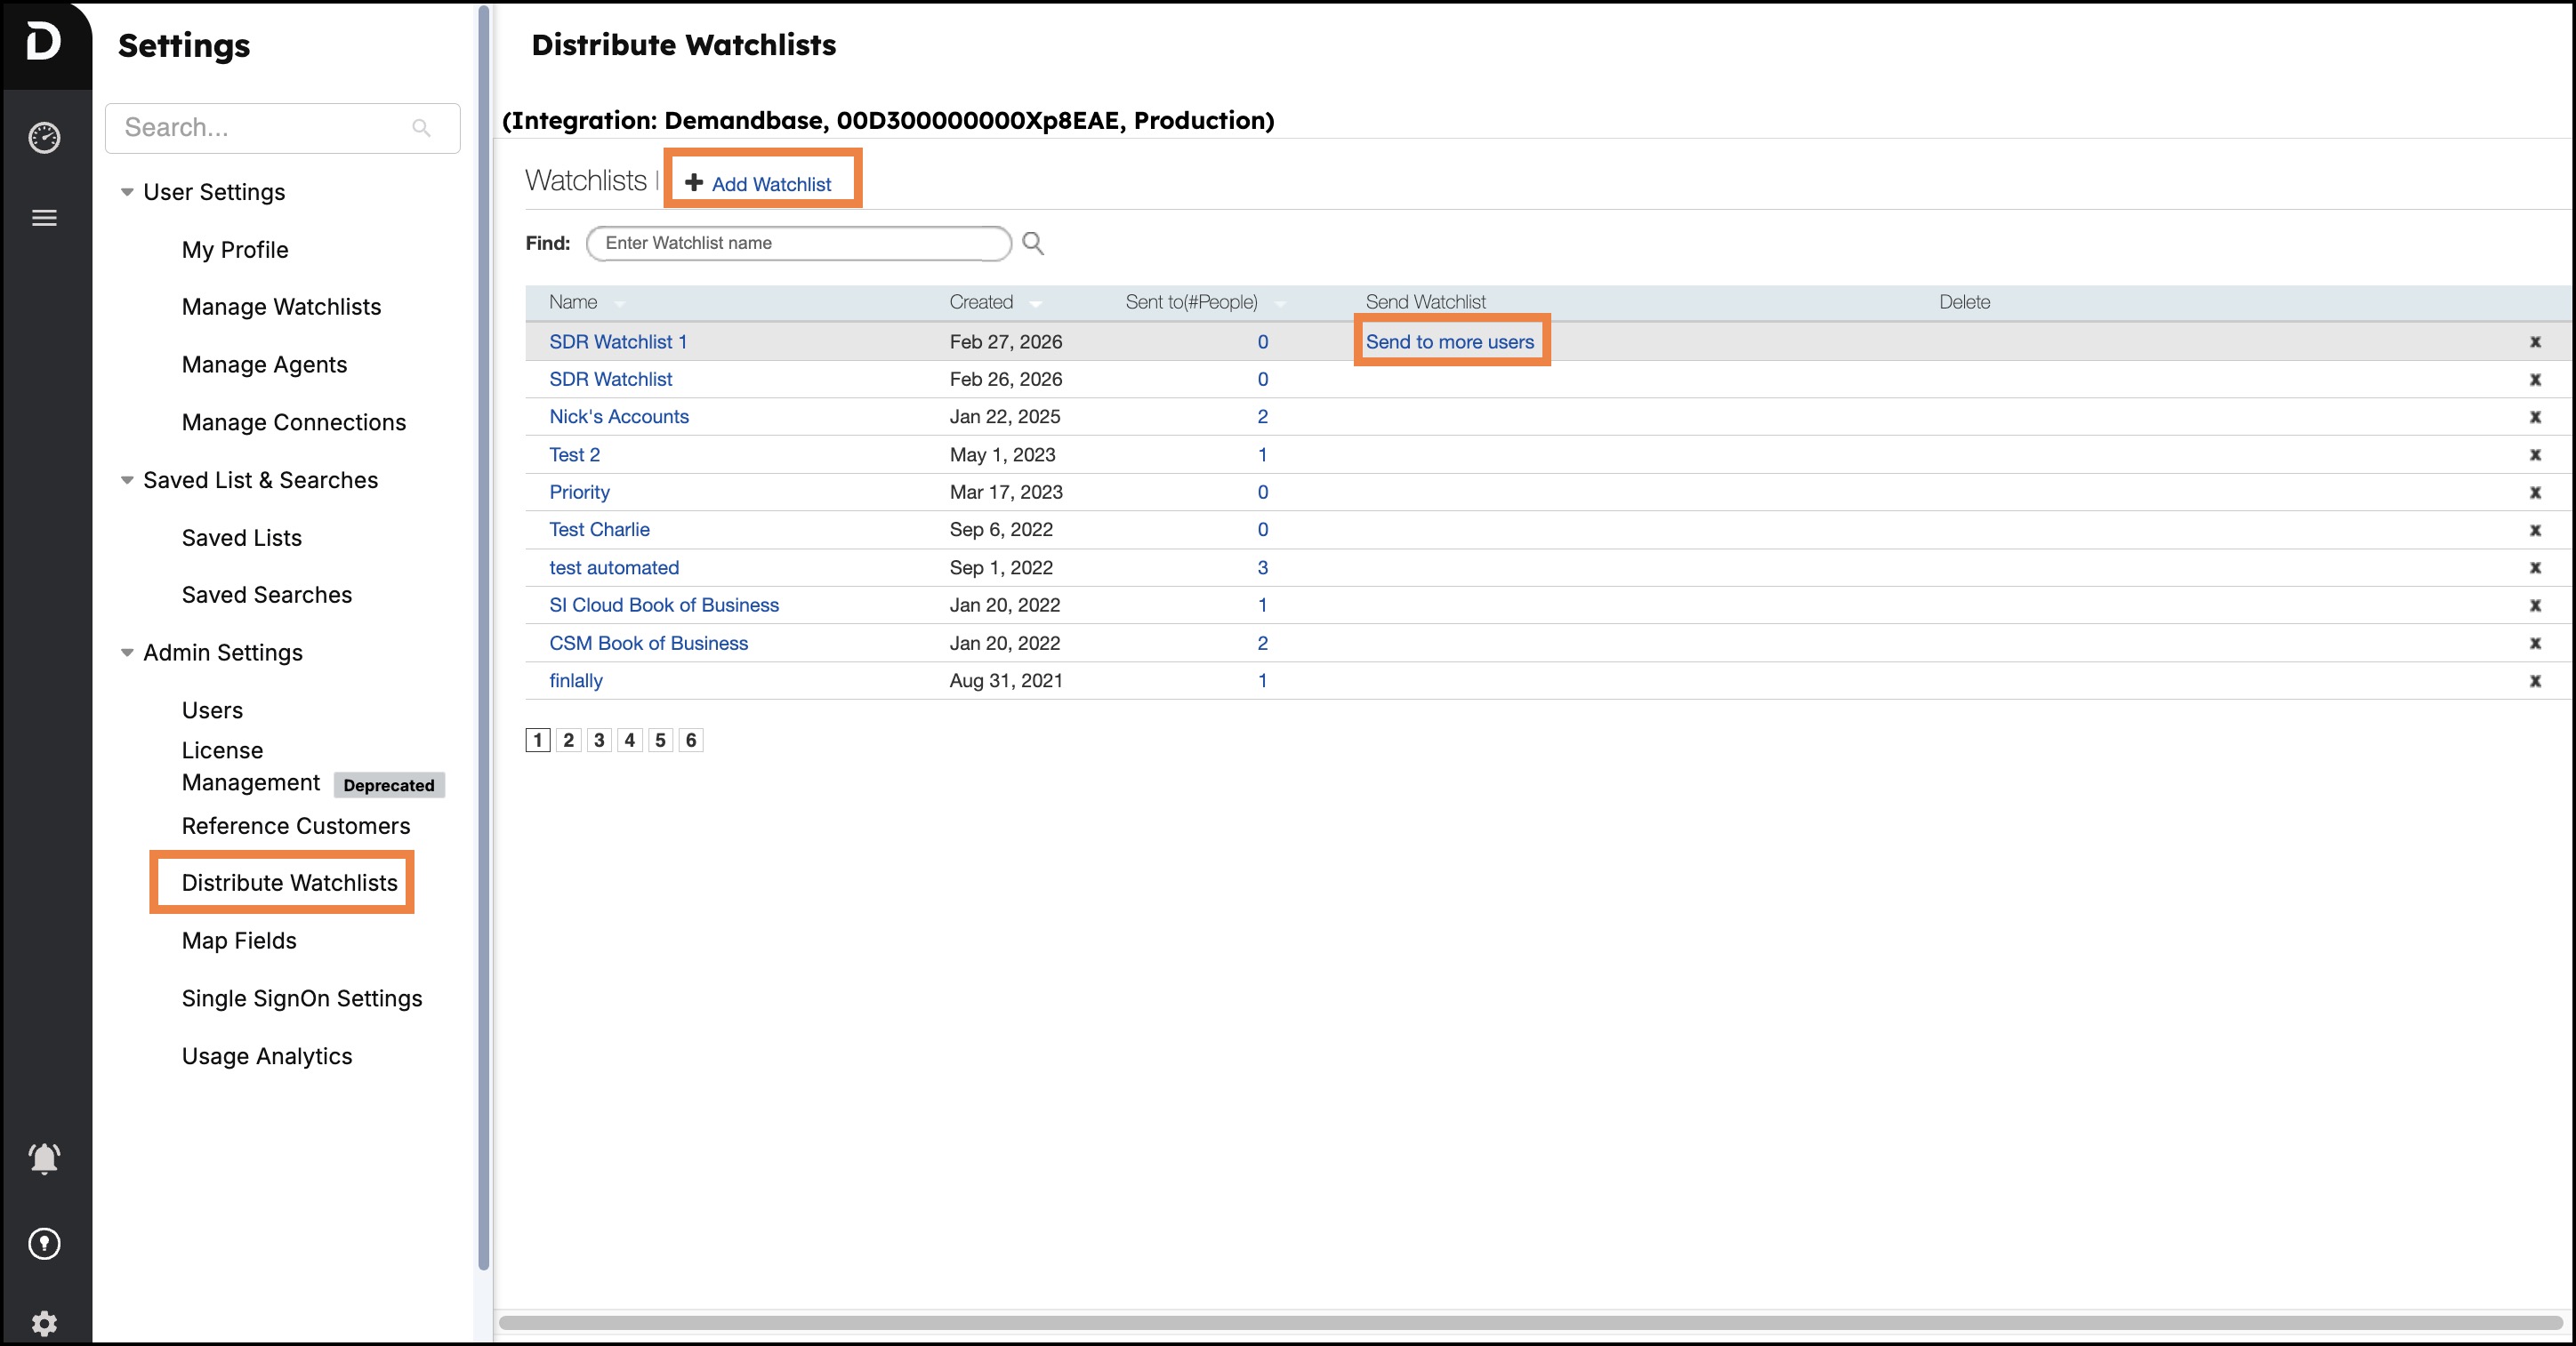Screen dimensions: 2576x1346
Task: Collapse the User Settings section
Action: 127,192
